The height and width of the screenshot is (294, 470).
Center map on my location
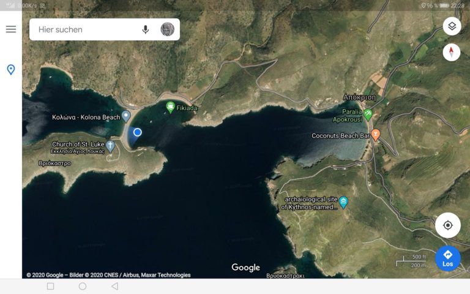(448, 225)
